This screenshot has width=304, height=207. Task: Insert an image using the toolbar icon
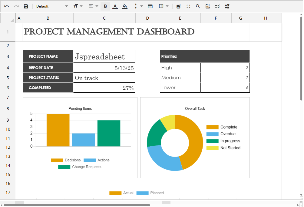(x=178, y=6)
